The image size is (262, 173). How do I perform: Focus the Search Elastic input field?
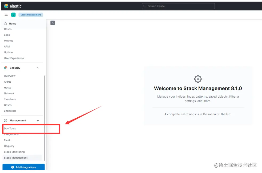coord(178,6)
